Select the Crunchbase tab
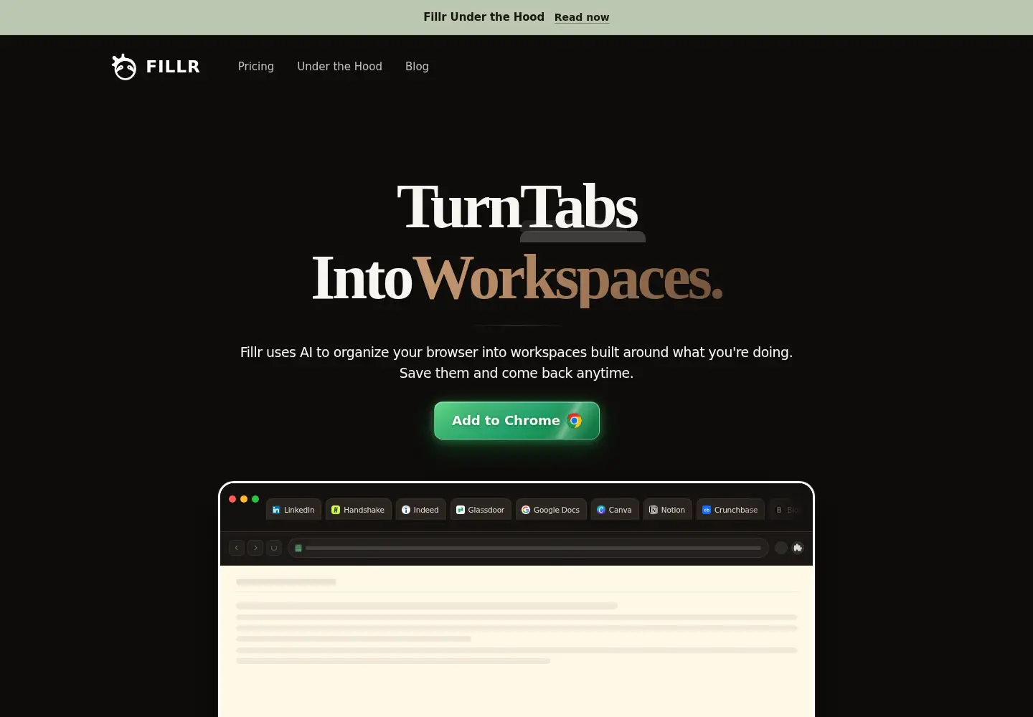The height and width of the screenshot is (717, 1033). tap(730, 510)
